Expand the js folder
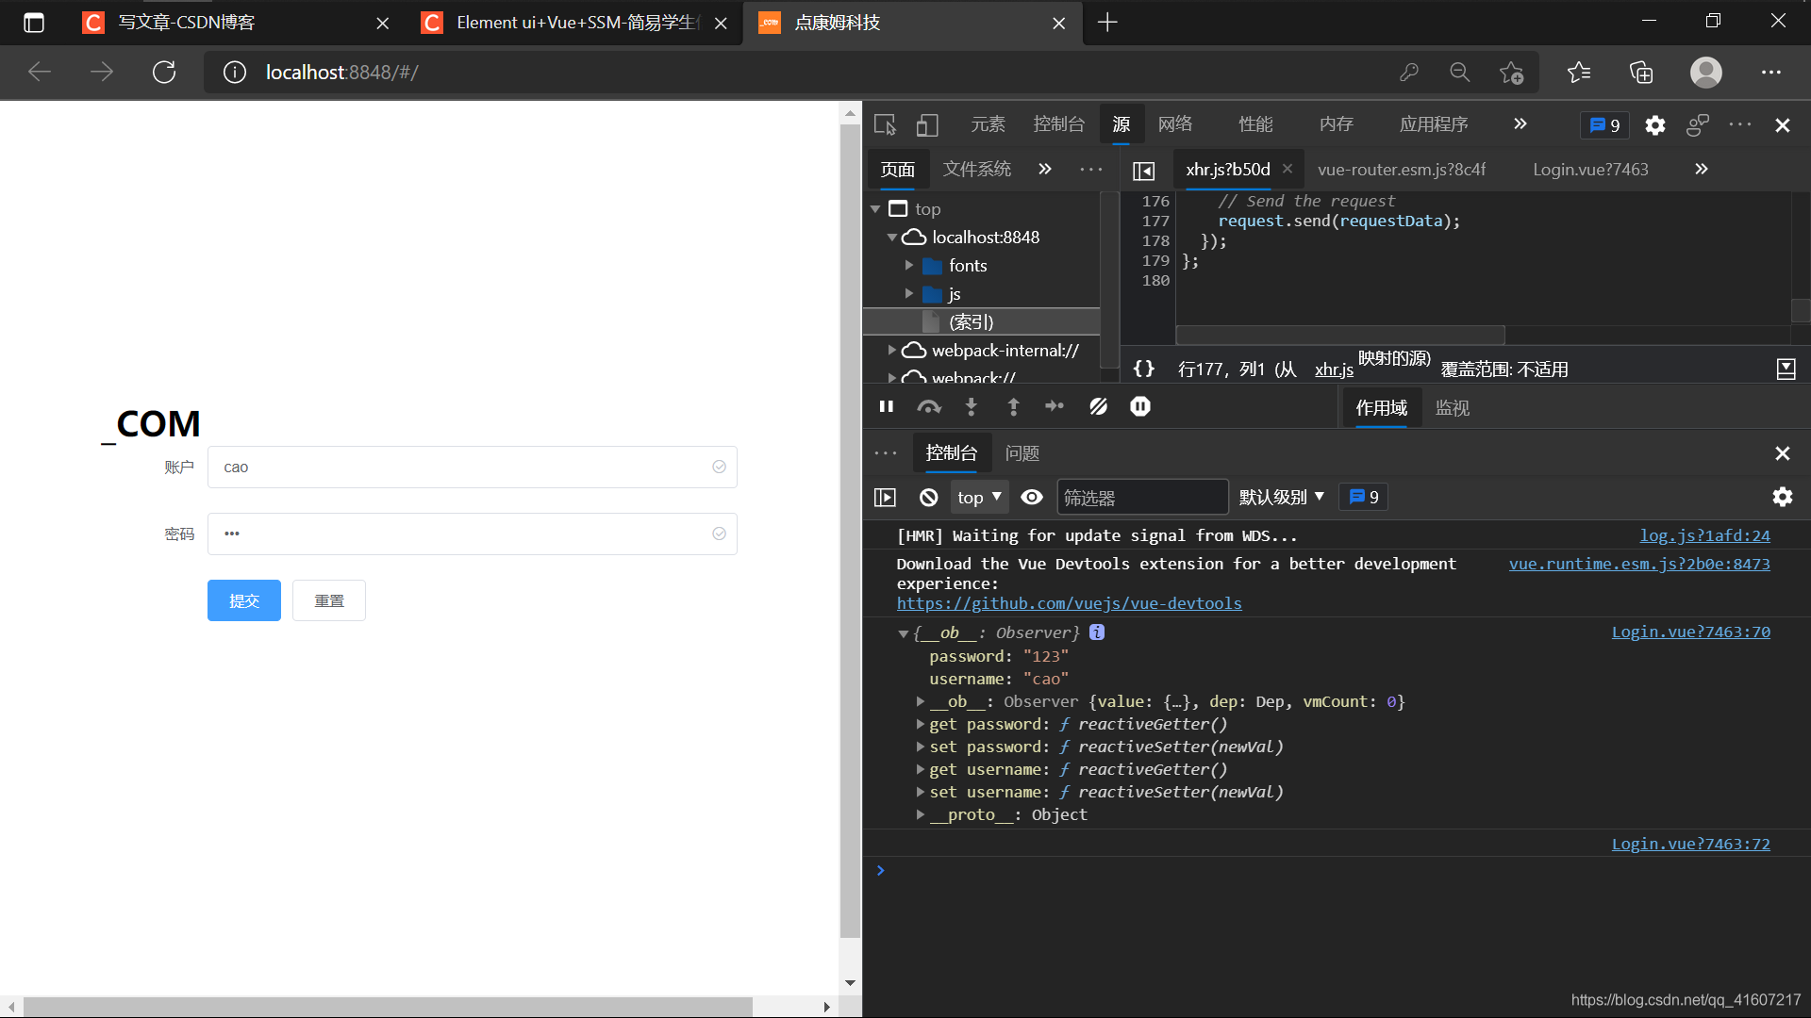The image size is (1811, 1018). tap(909, 293)
